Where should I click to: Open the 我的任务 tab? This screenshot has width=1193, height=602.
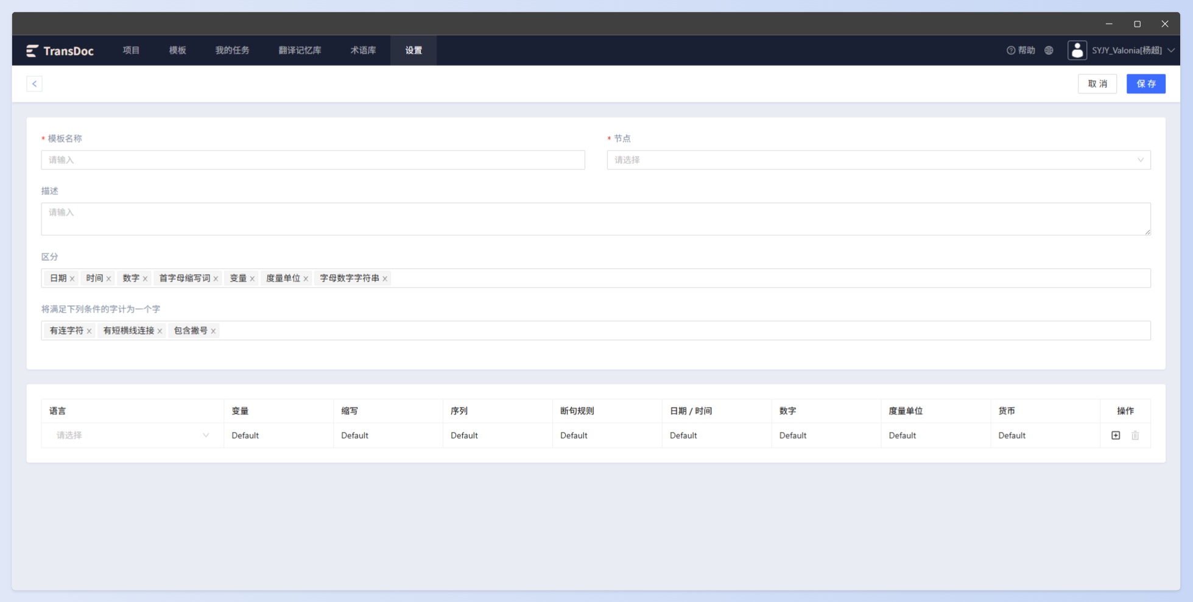click(232, 51)
